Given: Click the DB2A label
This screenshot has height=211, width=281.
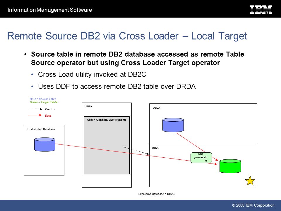Looking at the screenshot, I should (156, 108).
